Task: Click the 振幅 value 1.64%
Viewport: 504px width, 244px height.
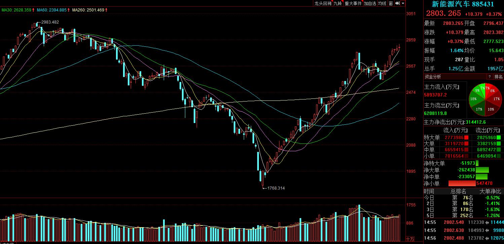Action: point(457,51)
